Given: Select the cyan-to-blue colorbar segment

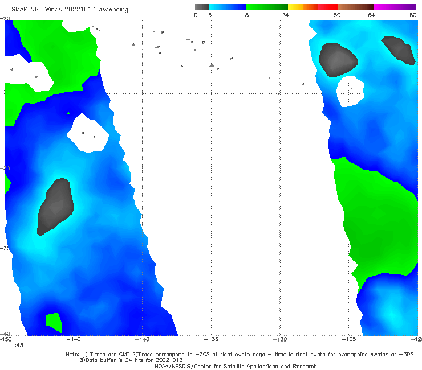Looking at the screenshot, I should pyautogui.click(x=228, y=7).
